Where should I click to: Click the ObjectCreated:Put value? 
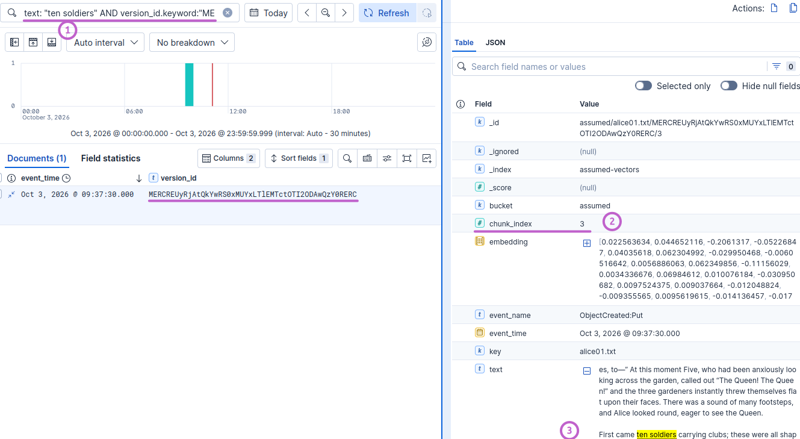click(611, 315)
